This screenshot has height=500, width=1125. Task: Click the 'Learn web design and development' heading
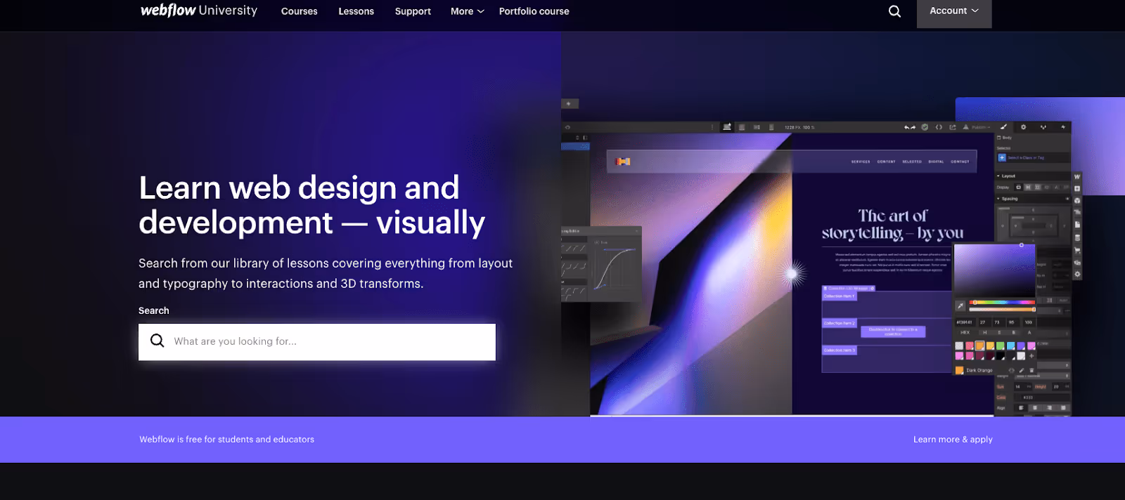(x=312, y=205)
